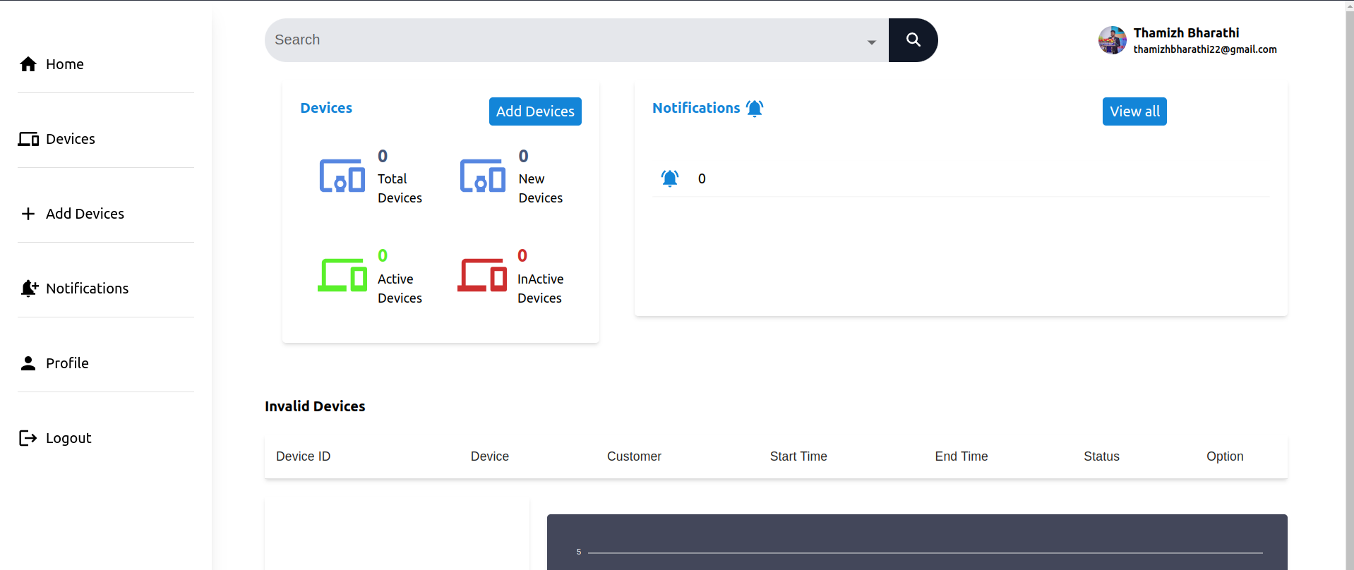Screen dimensions: 1354x570
Task: Click the Thamizh Bharathi user name
Action: 1186,33
